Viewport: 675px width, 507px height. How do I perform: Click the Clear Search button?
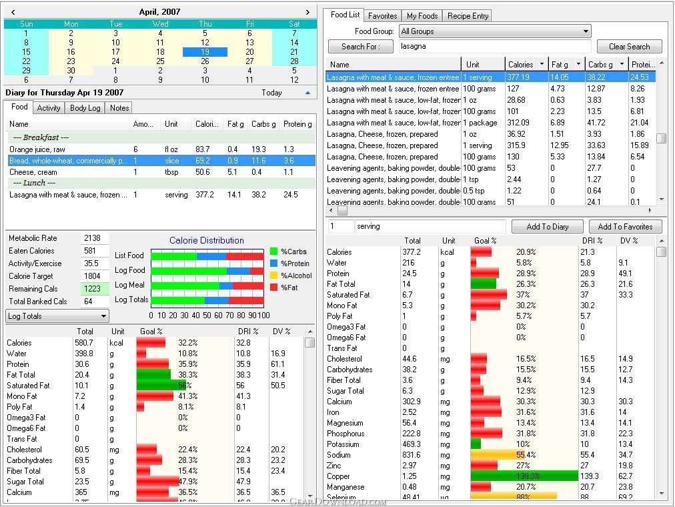point(630,47)
